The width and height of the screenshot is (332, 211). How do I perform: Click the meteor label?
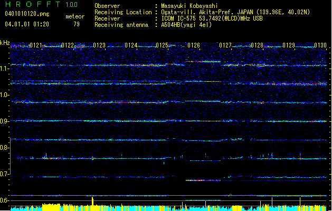coord(75,16)
